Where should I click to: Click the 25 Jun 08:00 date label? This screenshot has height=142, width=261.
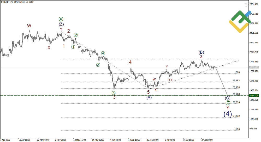(153, 140)
